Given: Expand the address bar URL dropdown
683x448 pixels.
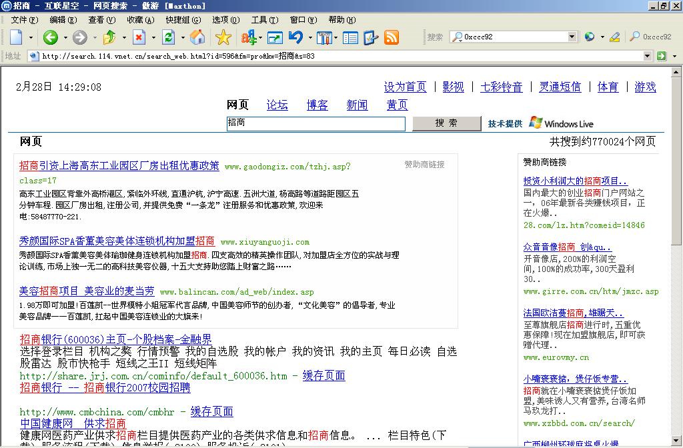Looking at the screenshot, I should coord(647,56).
